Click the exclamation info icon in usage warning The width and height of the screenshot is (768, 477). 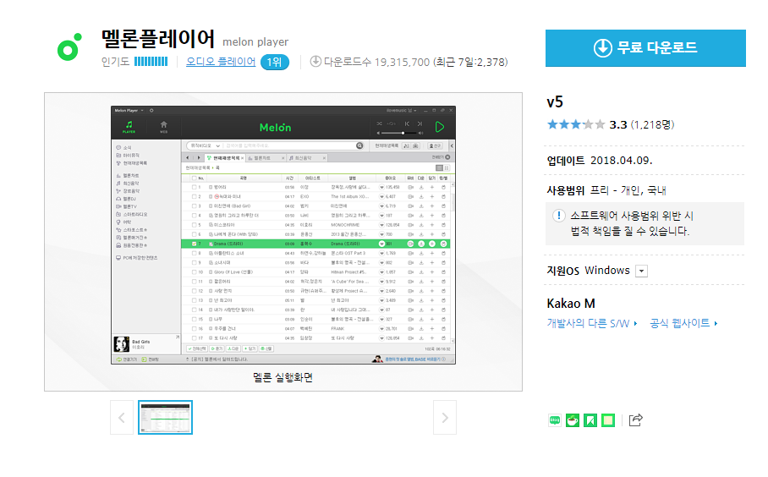[x=559, y=216]
